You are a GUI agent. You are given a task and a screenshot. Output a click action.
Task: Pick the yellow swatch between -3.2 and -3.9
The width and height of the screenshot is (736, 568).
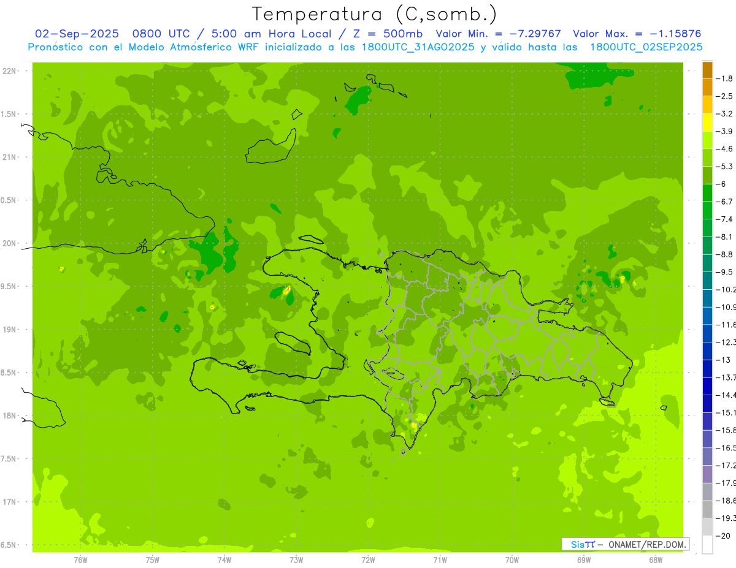click(x=707, y=123)
